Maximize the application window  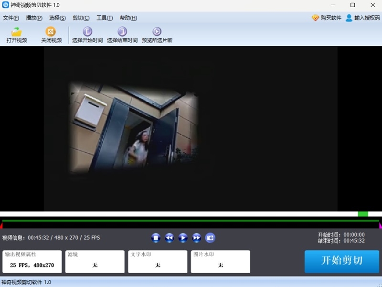[352, 5]
